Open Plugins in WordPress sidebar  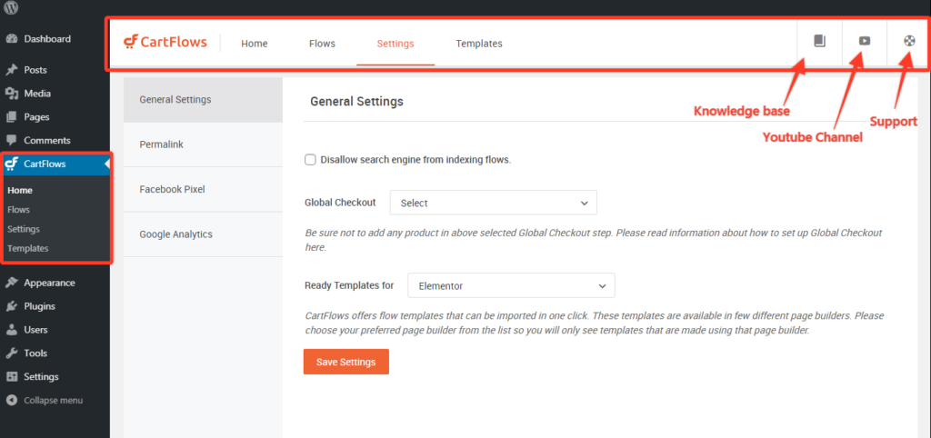(x=40, y=306)
